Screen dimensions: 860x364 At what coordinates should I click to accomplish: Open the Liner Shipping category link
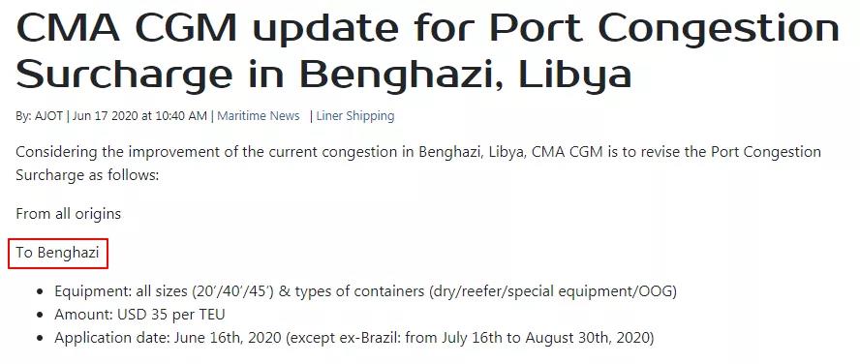pyautogui.click(x=354, y=116)
